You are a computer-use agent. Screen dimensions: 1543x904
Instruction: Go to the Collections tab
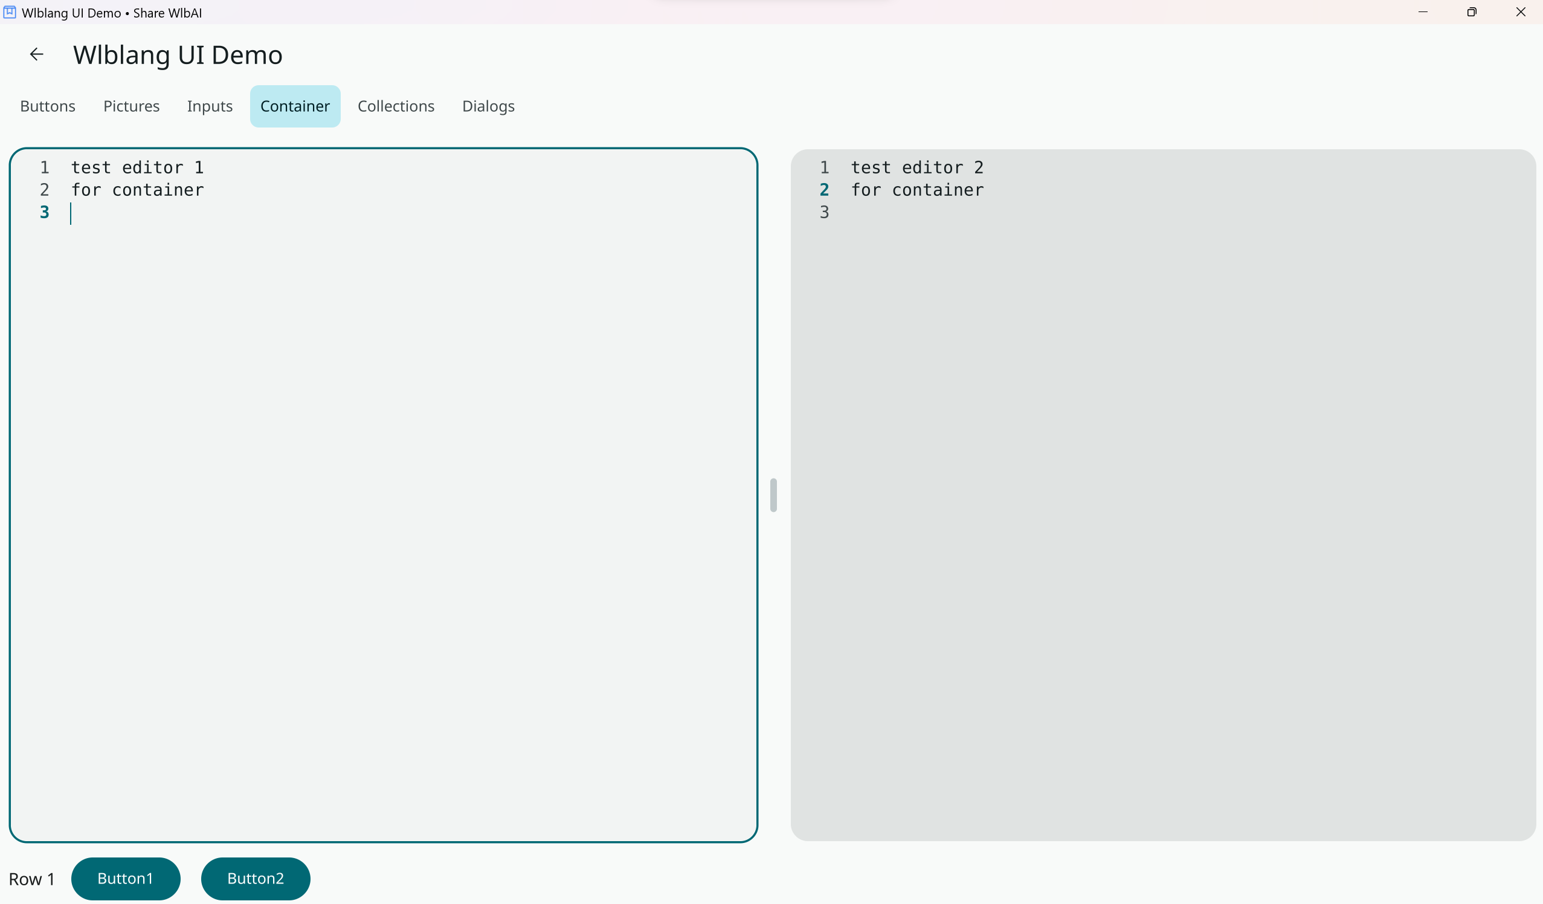[396, 106]
